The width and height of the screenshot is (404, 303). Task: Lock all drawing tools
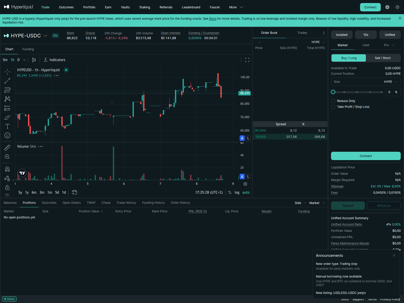coord(7,187)
